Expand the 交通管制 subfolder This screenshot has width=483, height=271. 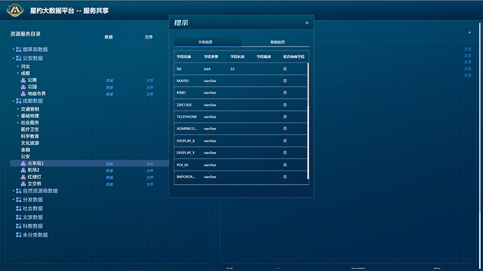tap(18, 109)
